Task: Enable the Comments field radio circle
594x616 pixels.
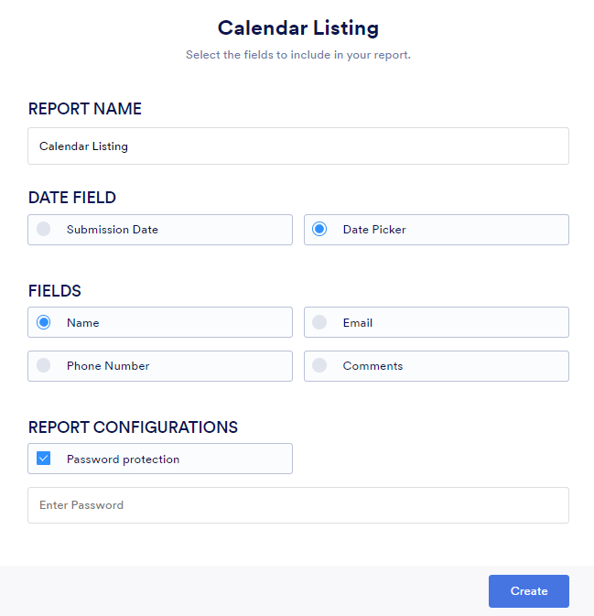Action: click(x=319, y=365)
